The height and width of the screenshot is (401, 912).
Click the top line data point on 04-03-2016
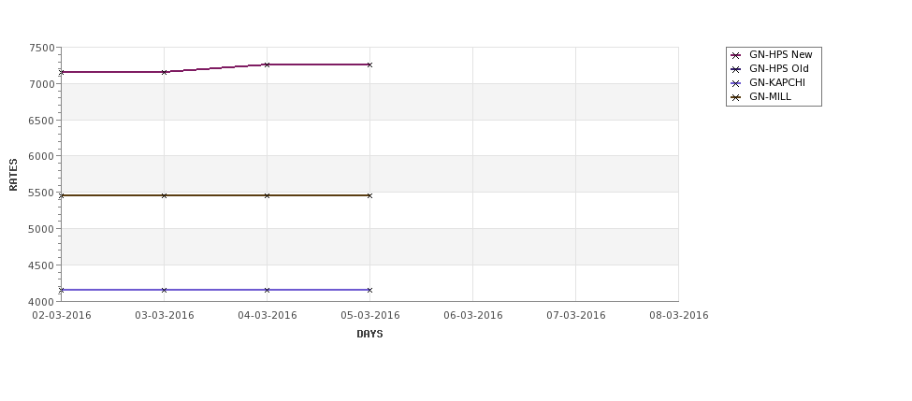click(x=267, y=64)
